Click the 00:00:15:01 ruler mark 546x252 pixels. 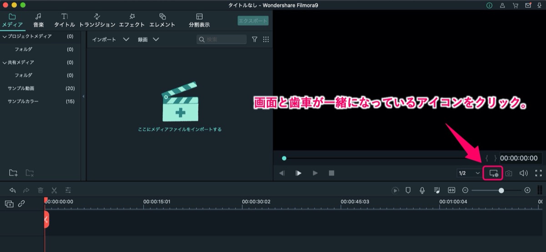[x=157, y=202]
